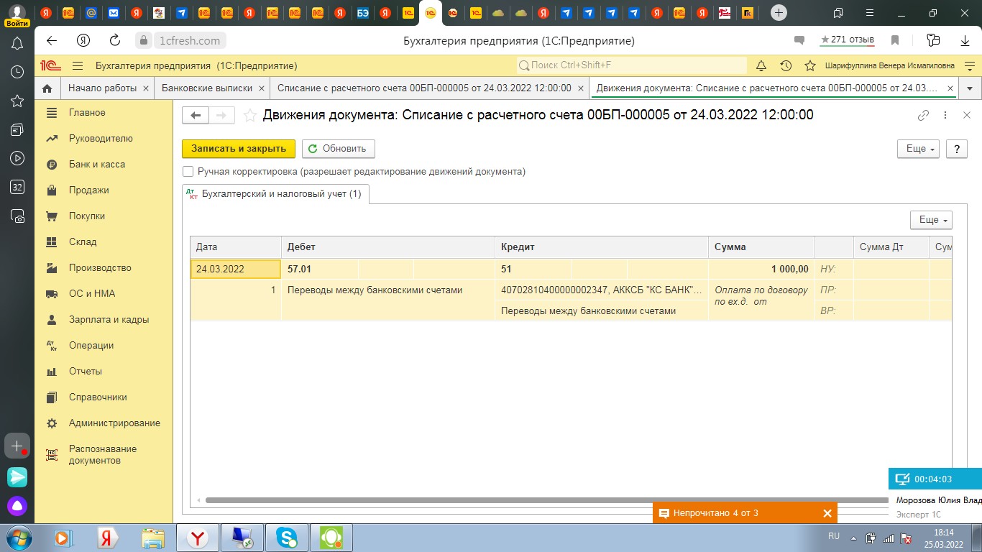Close the Непрочитано notification

[827, 513]
